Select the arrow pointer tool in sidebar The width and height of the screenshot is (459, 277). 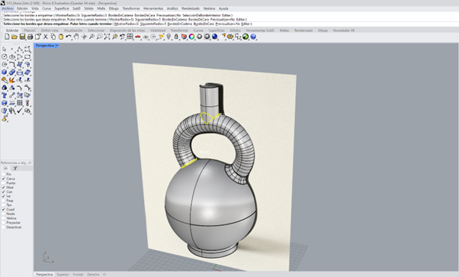[5, 49]
